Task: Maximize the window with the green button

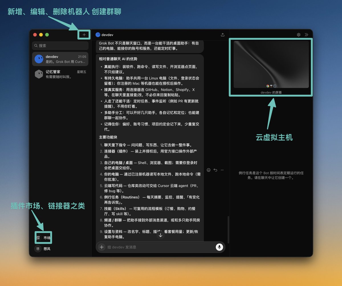Action: coord(47,35)
